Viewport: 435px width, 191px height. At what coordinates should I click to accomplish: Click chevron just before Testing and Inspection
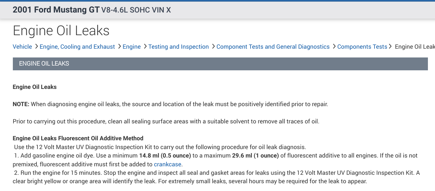pos(145,46)
